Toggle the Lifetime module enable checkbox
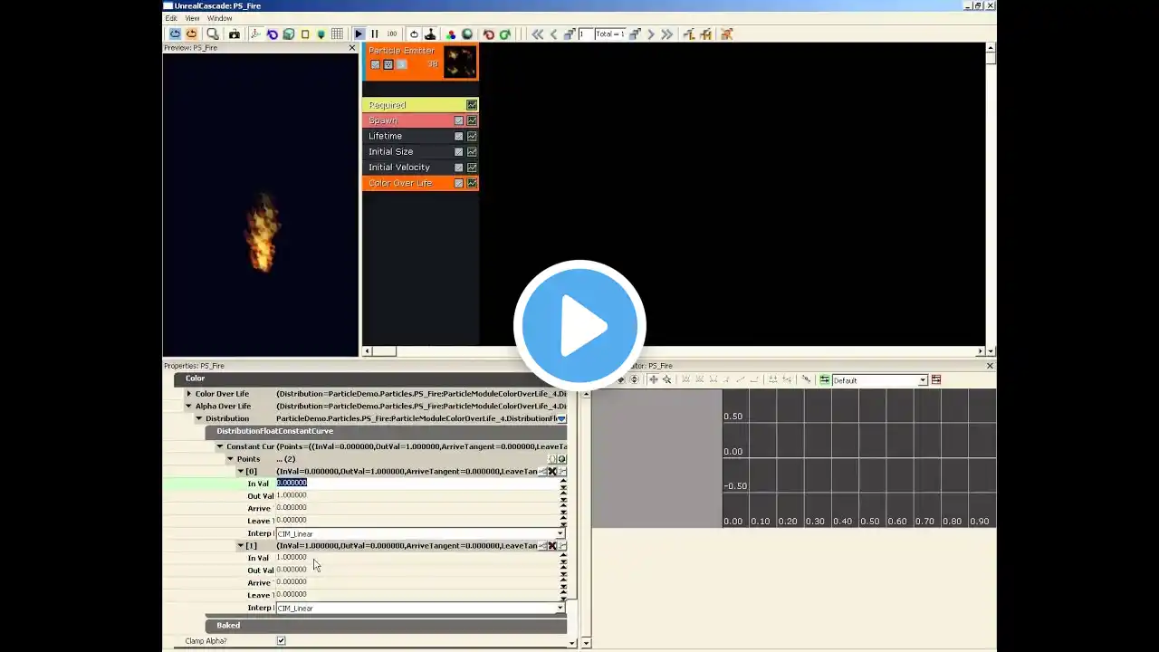Viewport: 1159px width, 652px height. click(x=459, y=136)
